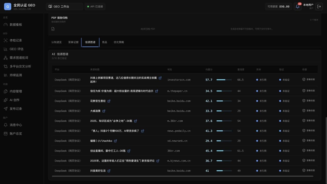Viewport: 327px width, 184px height.
Task: Select the 优化策略 tab
Action: [119, 42]
